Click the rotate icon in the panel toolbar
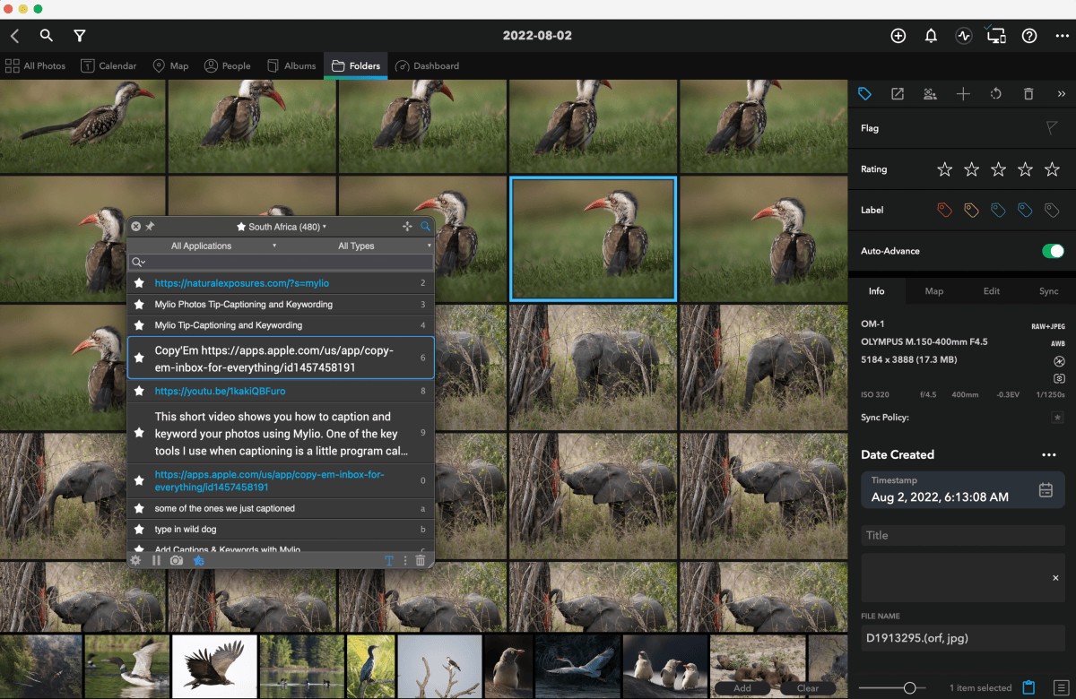This screenshot has width=1076, height=699. point(995,94)
